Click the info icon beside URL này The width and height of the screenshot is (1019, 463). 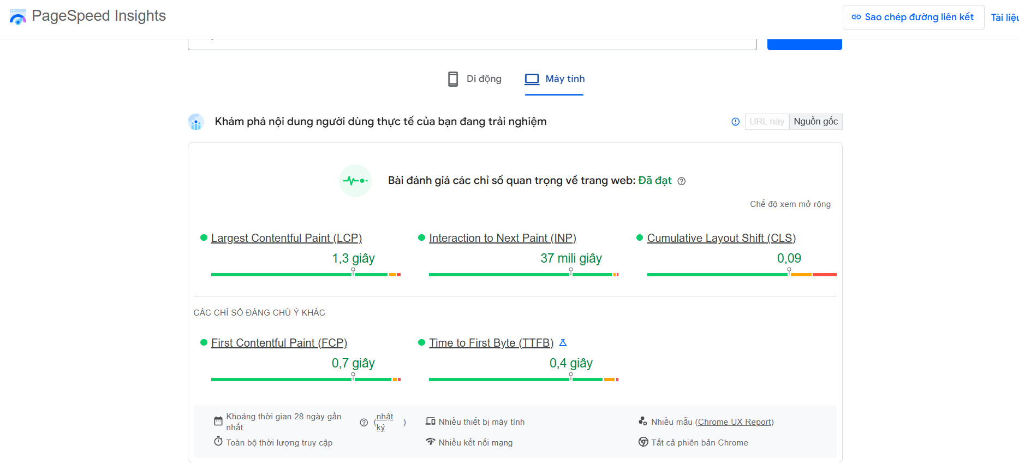point(736,122)
